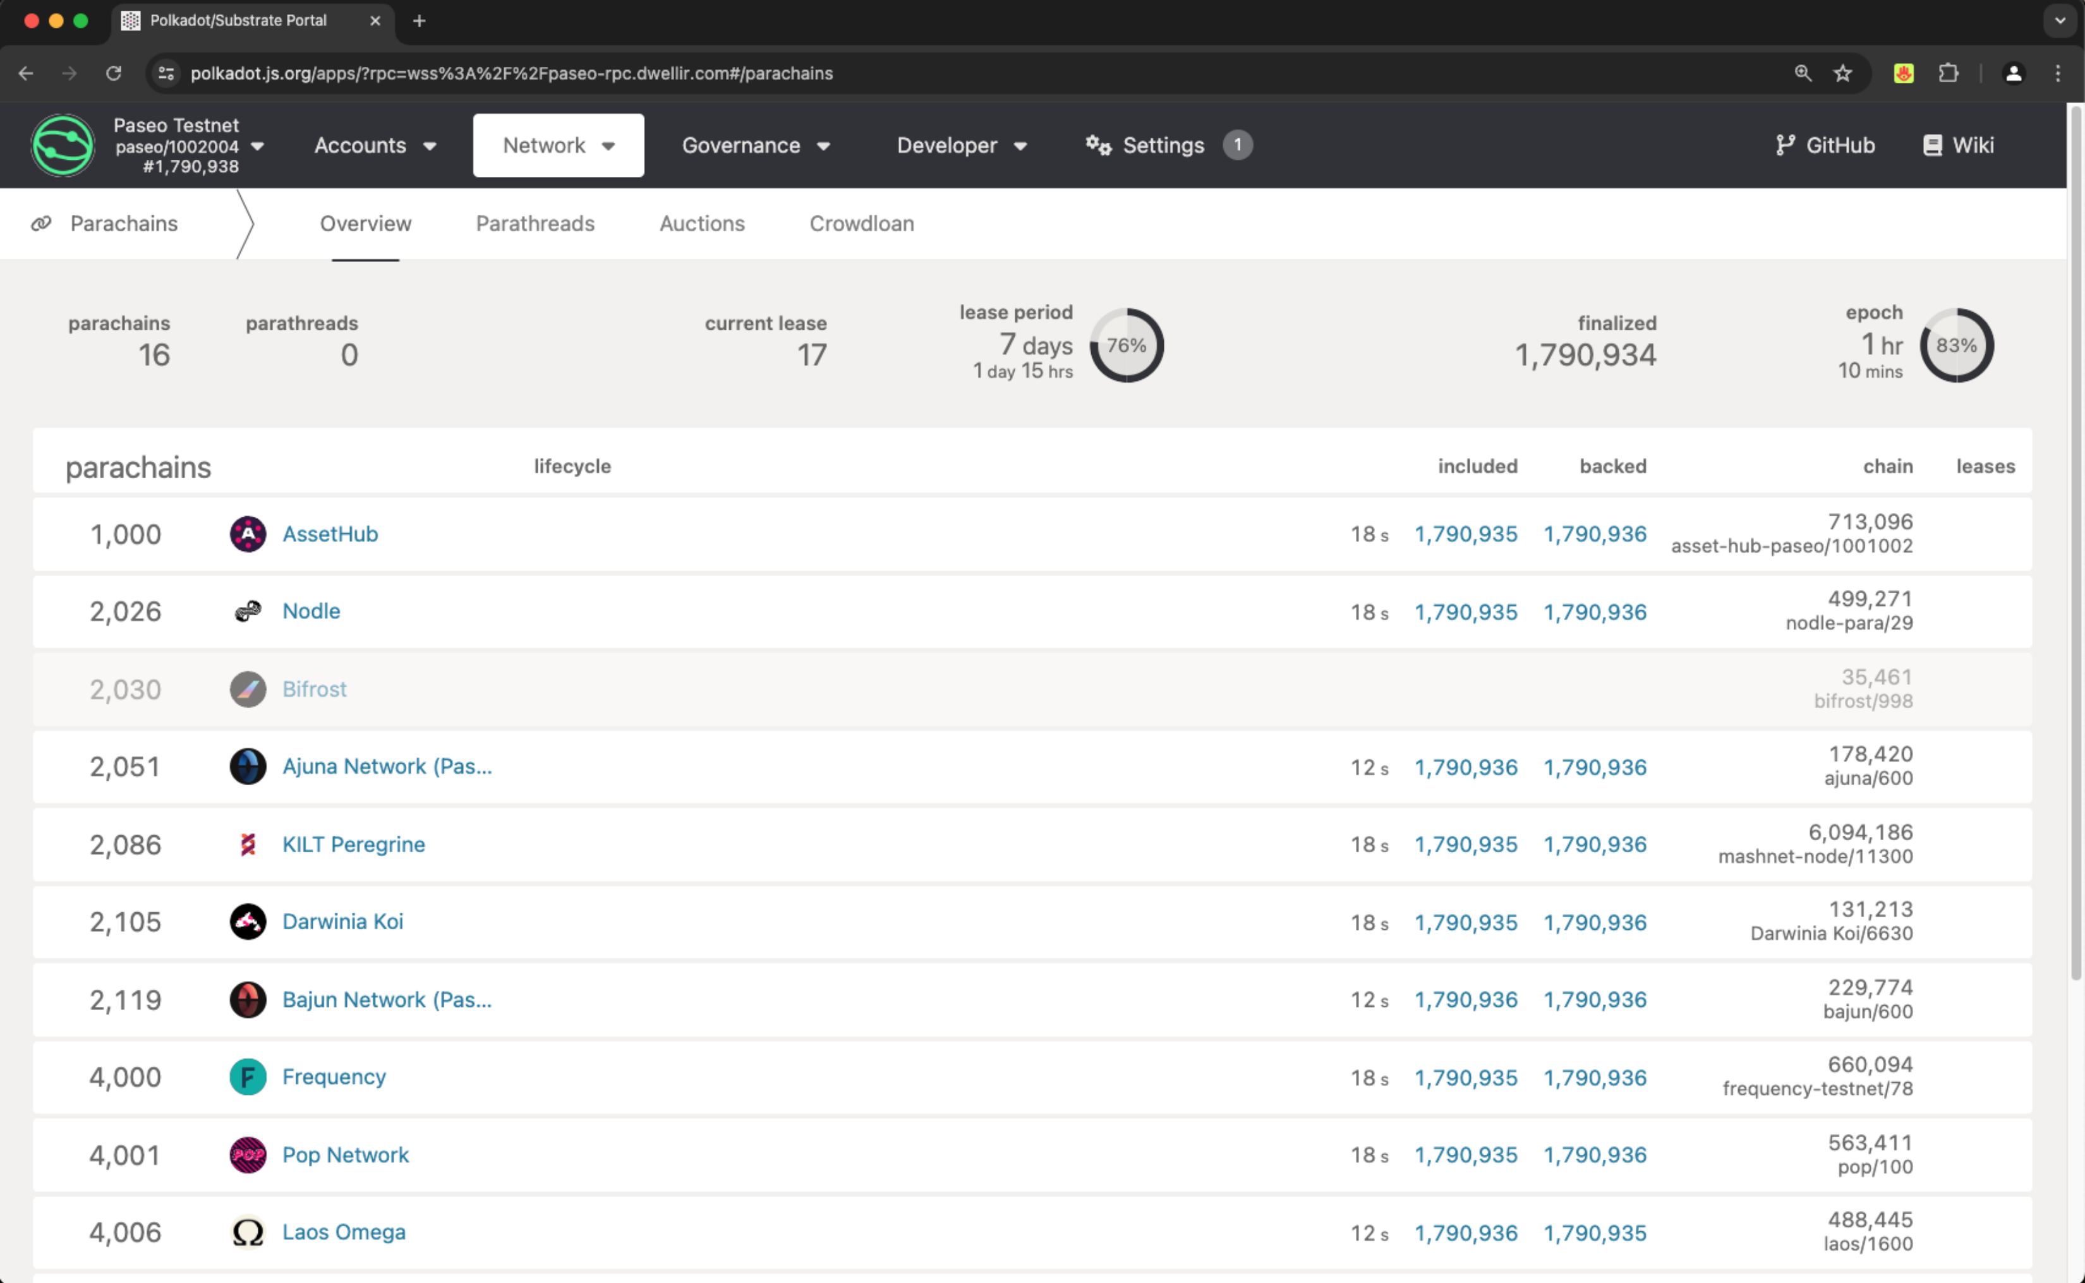Click the AssetHub parachain icon
The width and height of the screenshot is (2085, 1283).
[248, 534]
